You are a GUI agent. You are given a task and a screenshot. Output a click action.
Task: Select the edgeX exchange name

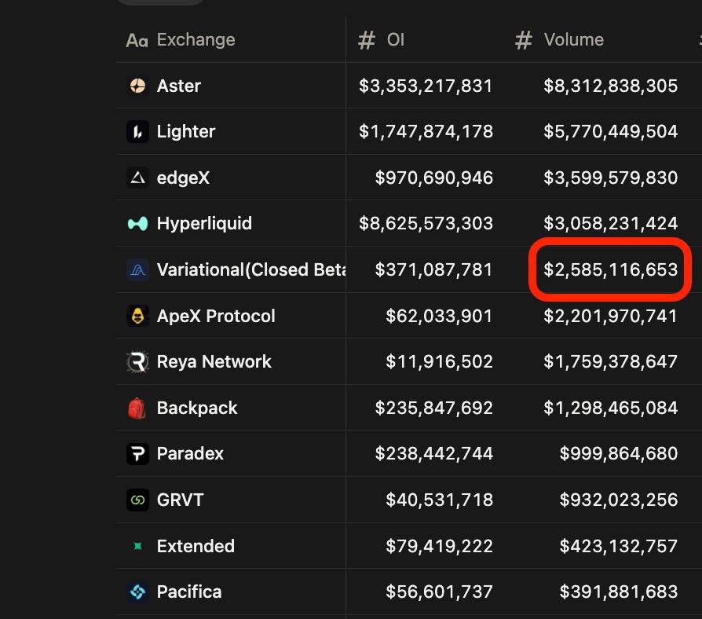(x=183, y=178)
